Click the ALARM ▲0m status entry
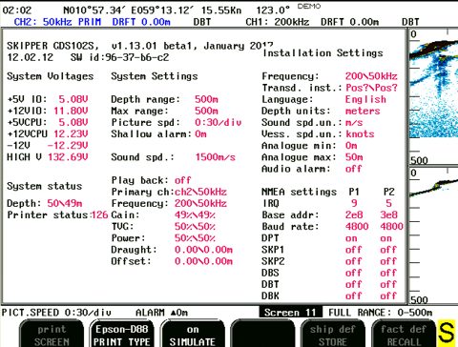 tap(161, 313)
